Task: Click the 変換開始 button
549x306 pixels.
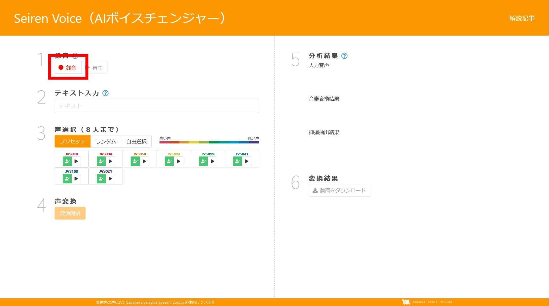Action: coord(70,213)
